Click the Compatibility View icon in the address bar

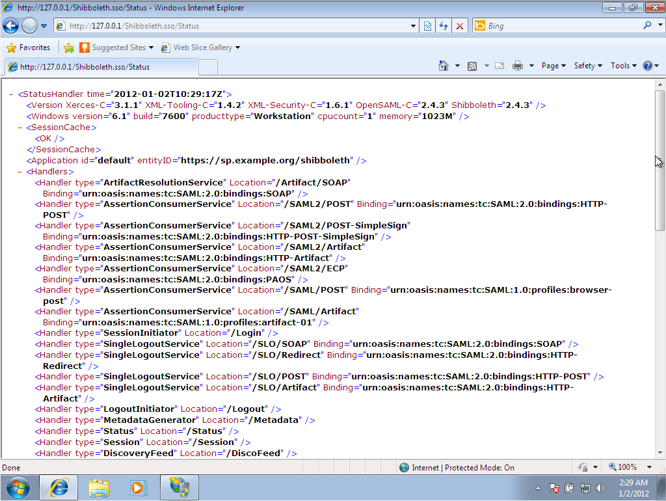pos(426,25)
